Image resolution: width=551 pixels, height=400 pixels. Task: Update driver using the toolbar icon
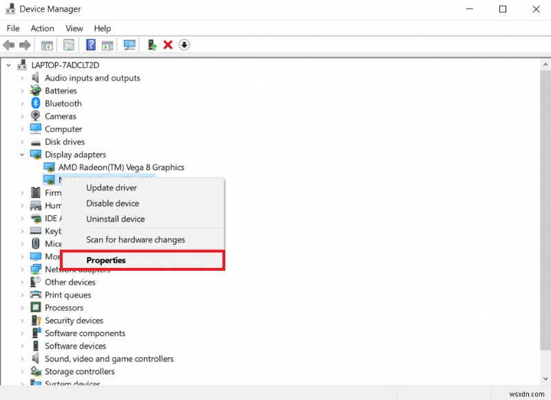pyautogui.click(x=151, y=45)
